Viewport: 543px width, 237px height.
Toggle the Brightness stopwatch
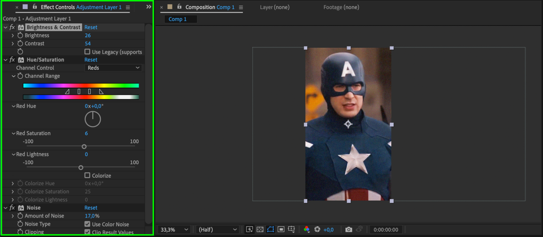tap(20, 35)
